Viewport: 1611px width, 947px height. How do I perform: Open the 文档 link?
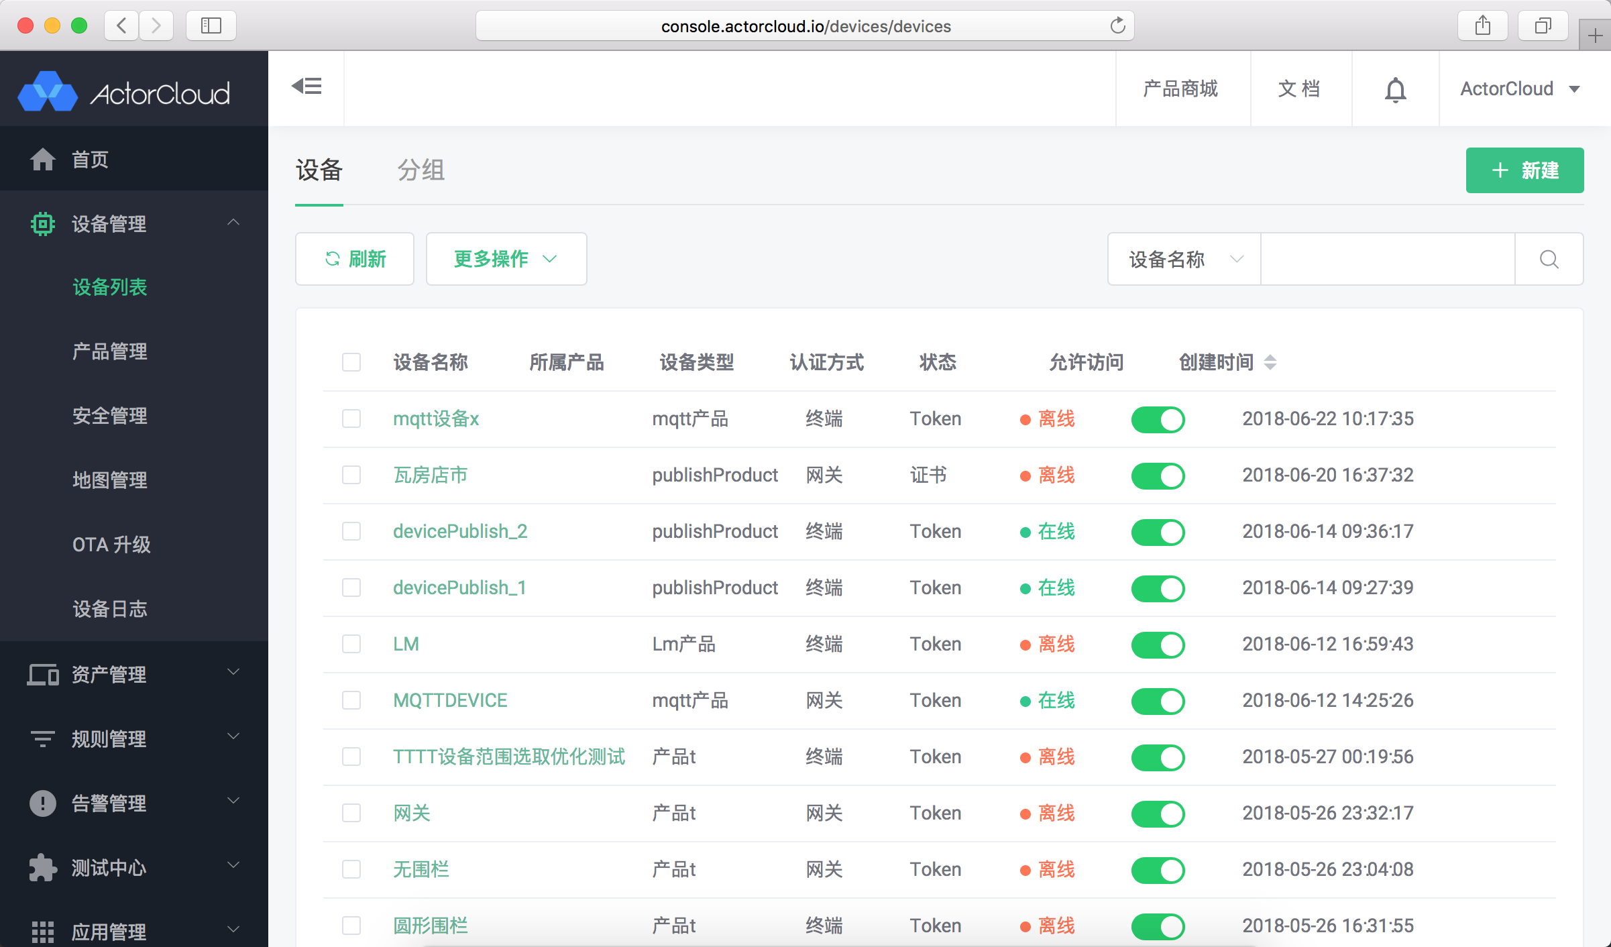click(1299, 89)
